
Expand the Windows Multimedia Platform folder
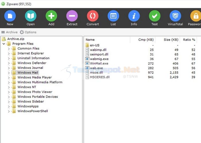pos(9,82)
